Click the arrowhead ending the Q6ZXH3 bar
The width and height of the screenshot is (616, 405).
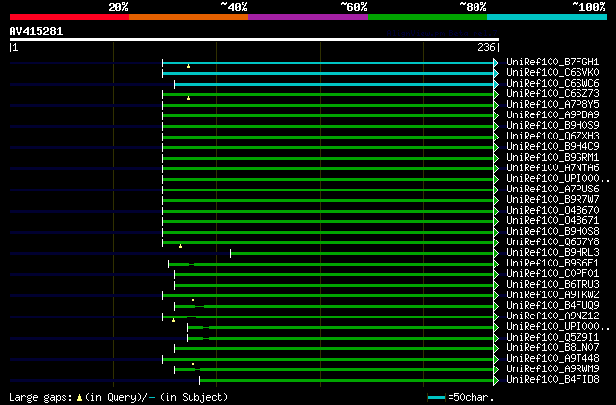coord(496,138)
